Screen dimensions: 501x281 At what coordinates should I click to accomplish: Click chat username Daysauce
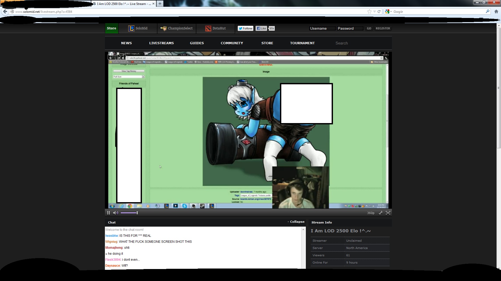point(113,266)
